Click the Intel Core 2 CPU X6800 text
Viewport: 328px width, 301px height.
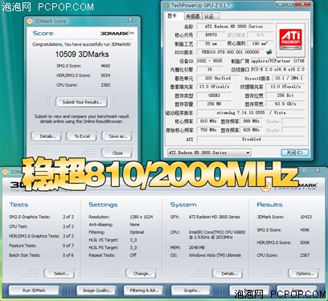point(217,234)
